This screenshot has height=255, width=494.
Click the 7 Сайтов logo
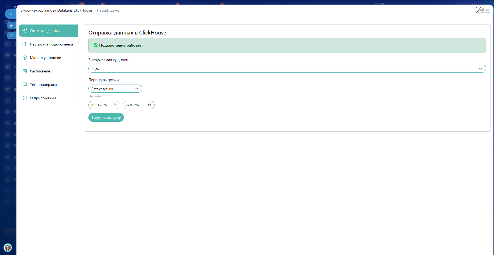(482, 10)
